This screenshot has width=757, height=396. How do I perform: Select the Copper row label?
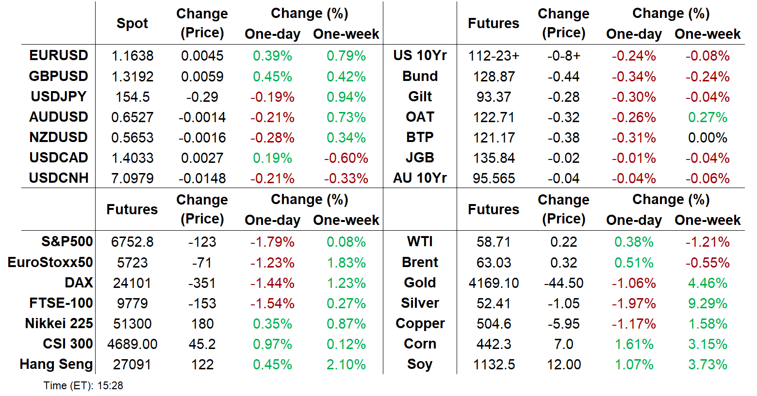point(420,324)
